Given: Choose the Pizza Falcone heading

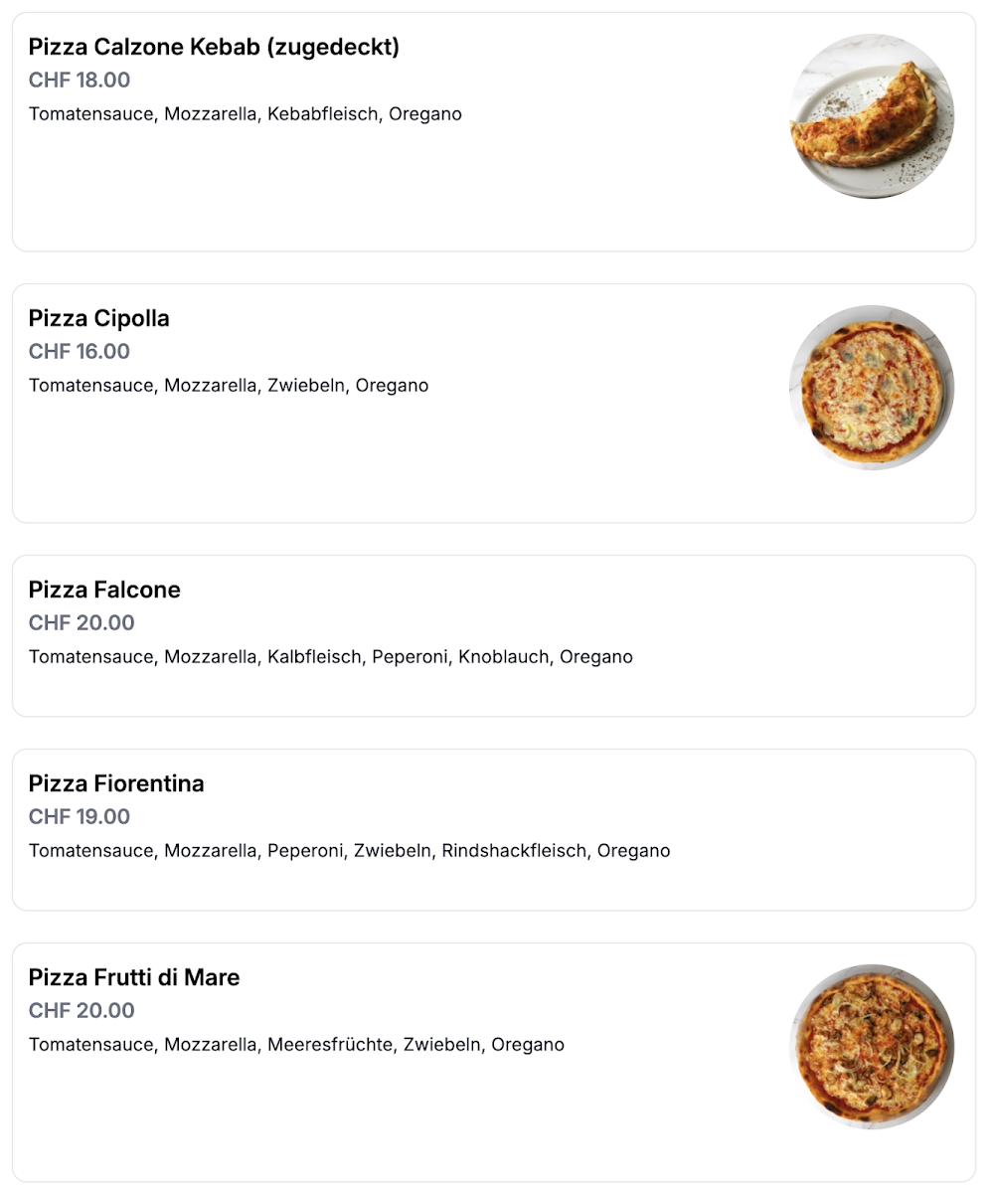Looking at the screenshot, I should (104, 590).
